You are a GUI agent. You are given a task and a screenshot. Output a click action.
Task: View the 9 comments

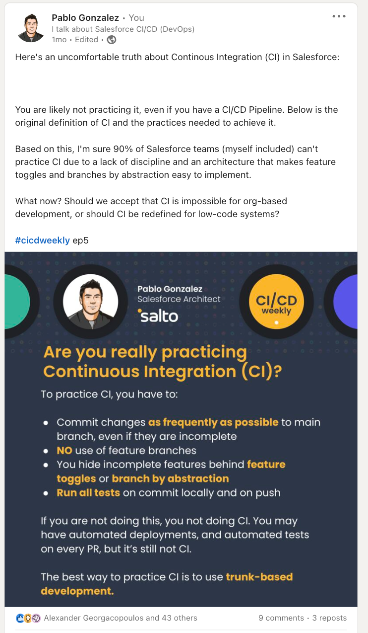[281, 618]
